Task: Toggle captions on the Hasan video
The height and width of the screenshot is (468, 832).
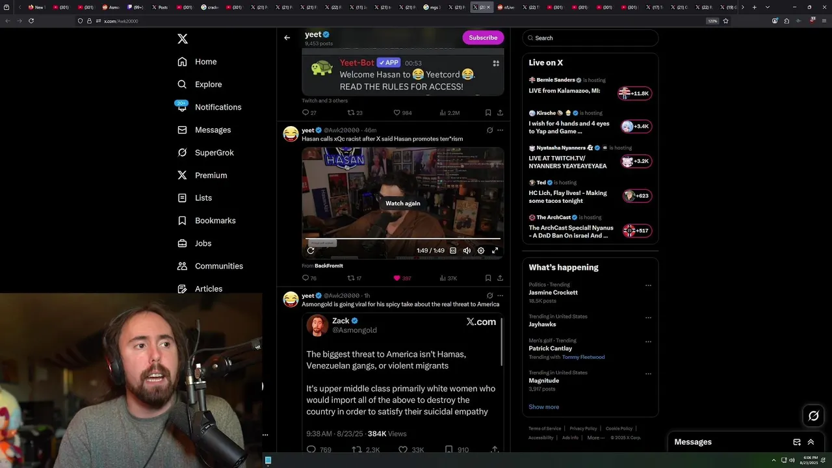Action: click(x=453, y=250)
